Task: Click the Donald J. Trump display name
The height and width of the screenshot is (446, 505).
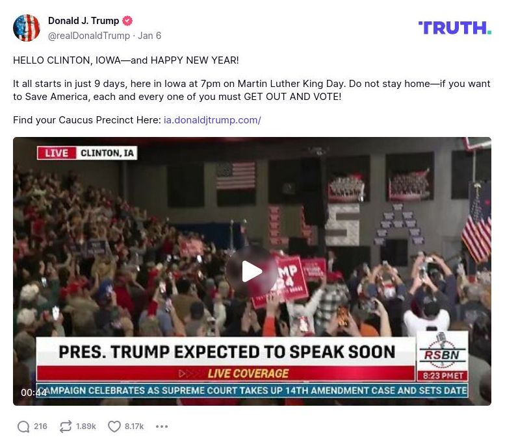Action: click(x=83, y=21)
